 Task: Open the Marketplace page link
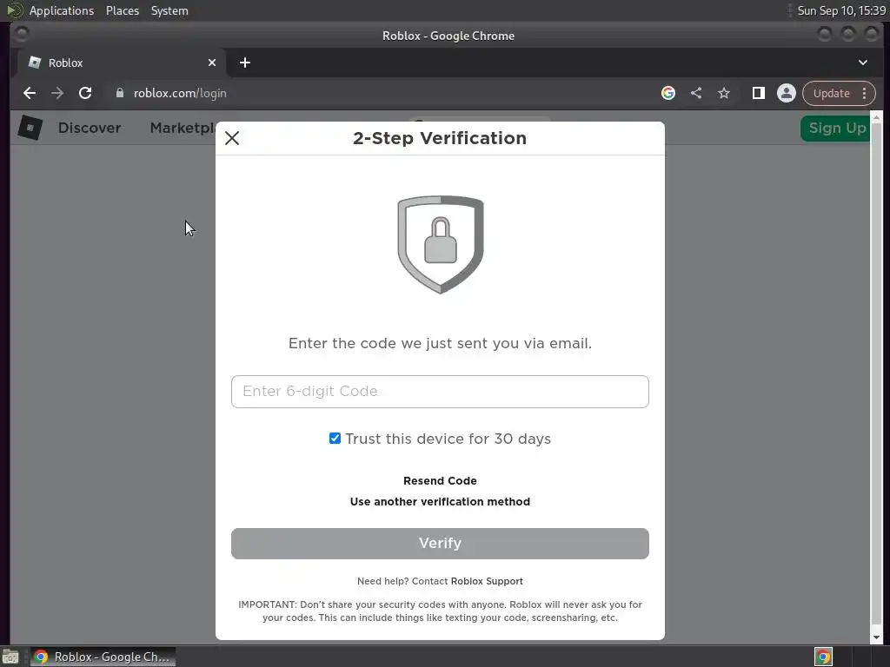point(183,129)
